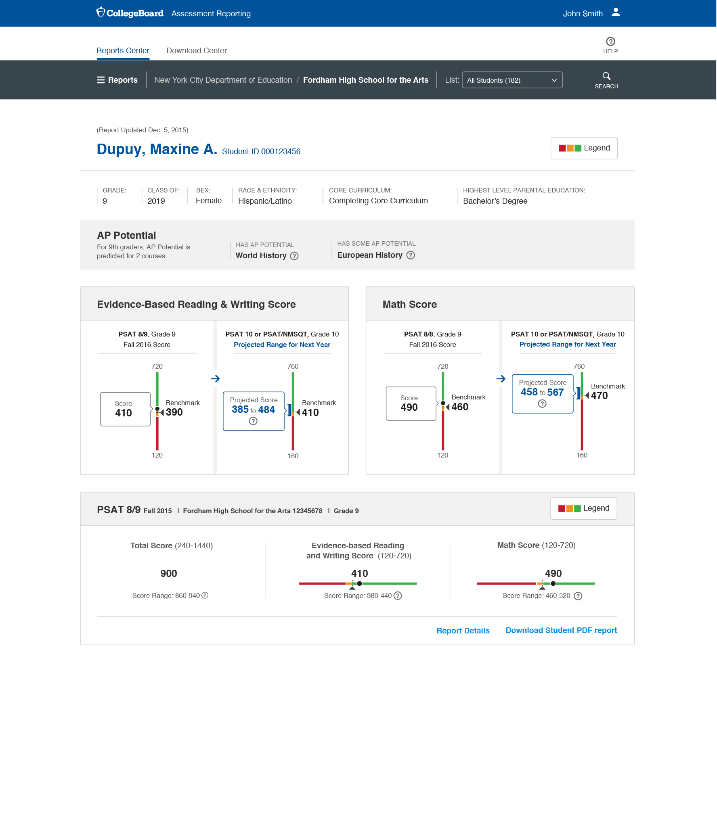Click the Projected Score 385 to 484 box

pyautogui.click(x=254, y=411)
